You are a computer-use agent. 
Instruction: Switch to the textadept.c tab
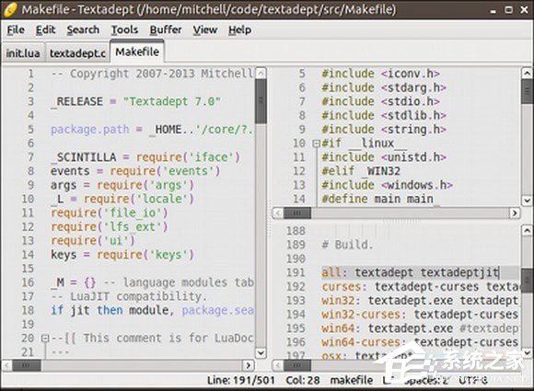point(77,53)
